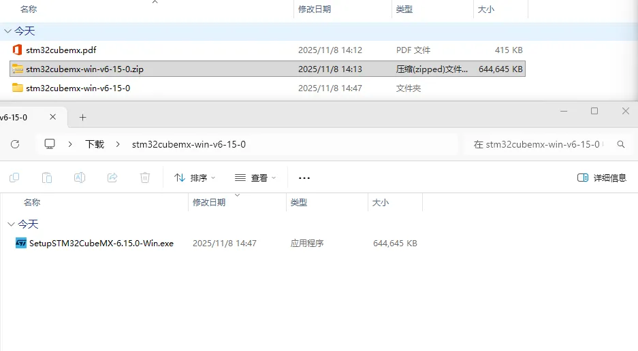Select the file name stm32cubemx.pdf
638x351 pixels.
61,50
